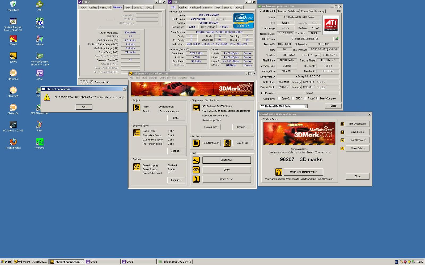Enable the PhysX checkbox in GPU-Z

(305, 98)
